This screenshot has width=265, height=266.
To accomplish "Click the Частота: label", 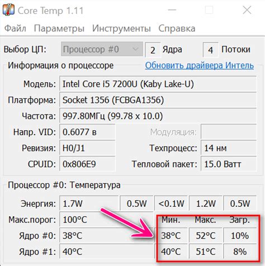I will tap(39, 116).
